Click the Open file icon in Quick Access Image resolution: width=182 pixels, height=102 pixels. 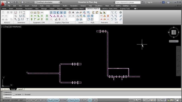(12, 2)
